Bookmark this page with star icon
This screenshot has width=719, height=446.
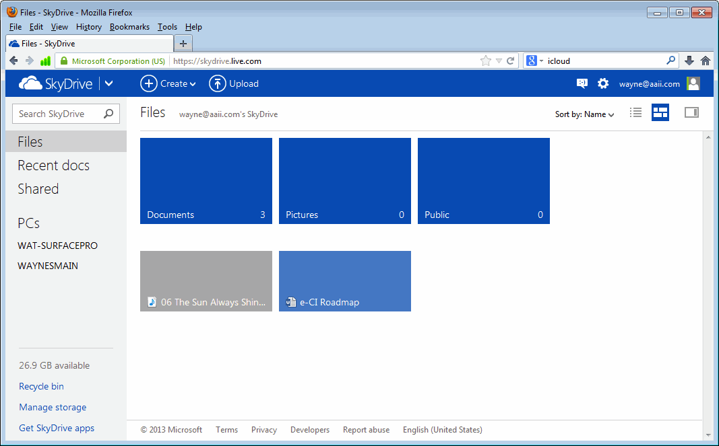pos(486,61)
